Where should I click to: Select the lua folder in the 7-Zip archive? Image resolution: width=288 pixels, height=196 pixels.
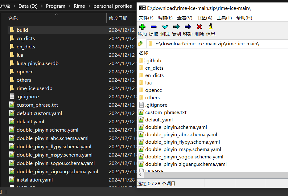148,83
